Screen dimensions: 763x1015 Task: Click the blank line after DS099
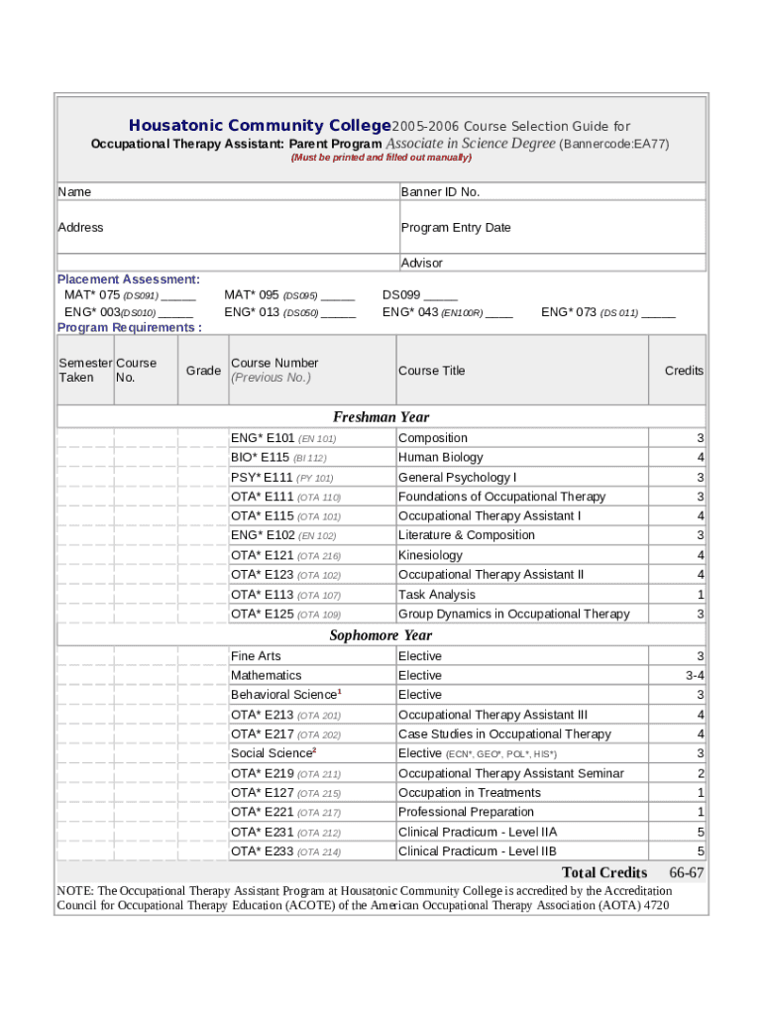pyautogui.click(x=441, y=296)
